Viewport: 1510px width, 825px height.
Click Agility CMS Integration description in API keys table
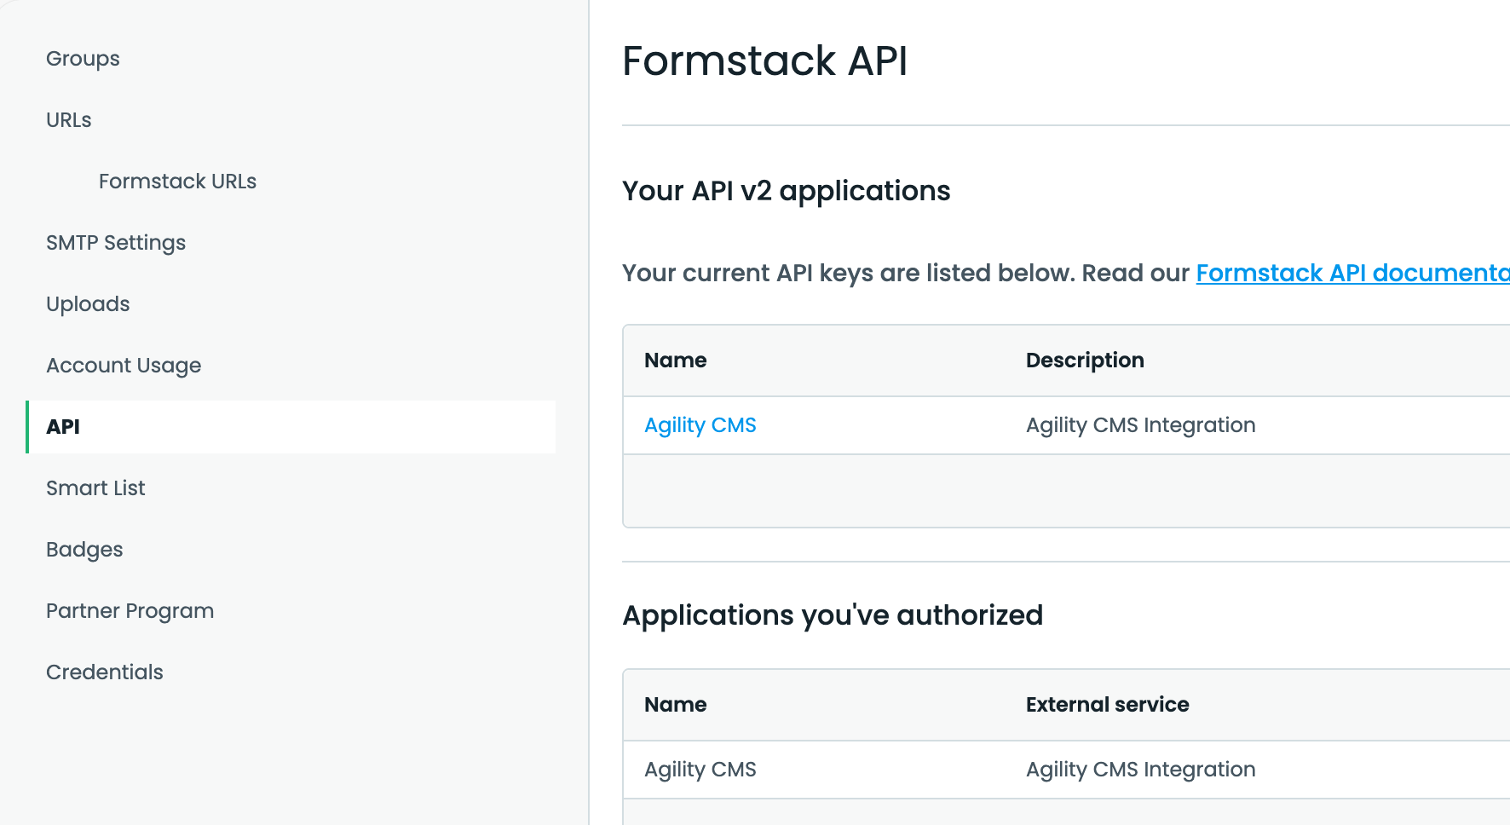[1140, 425]
